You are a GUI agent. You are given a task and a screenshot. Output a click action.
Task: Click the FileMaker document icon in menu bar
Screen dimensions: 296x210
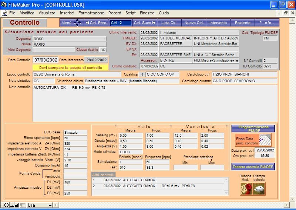(x=5, y=13)
